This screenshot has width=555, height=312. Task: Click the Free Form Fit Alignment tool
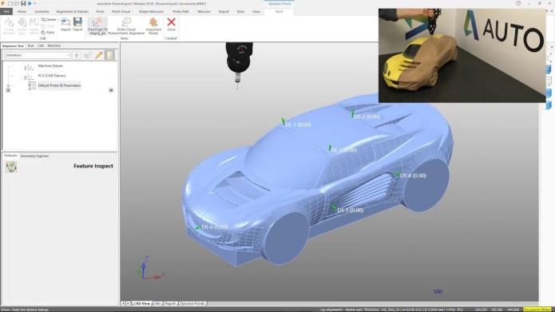(x=97, y=26)
